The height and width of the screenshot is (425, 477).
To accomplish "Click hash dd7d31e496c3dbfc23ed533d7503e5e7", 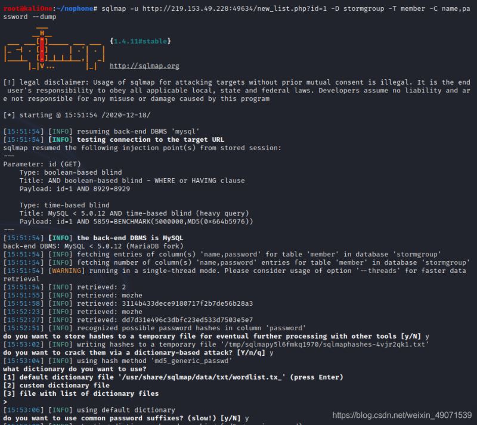I will [x=187, y=320].
